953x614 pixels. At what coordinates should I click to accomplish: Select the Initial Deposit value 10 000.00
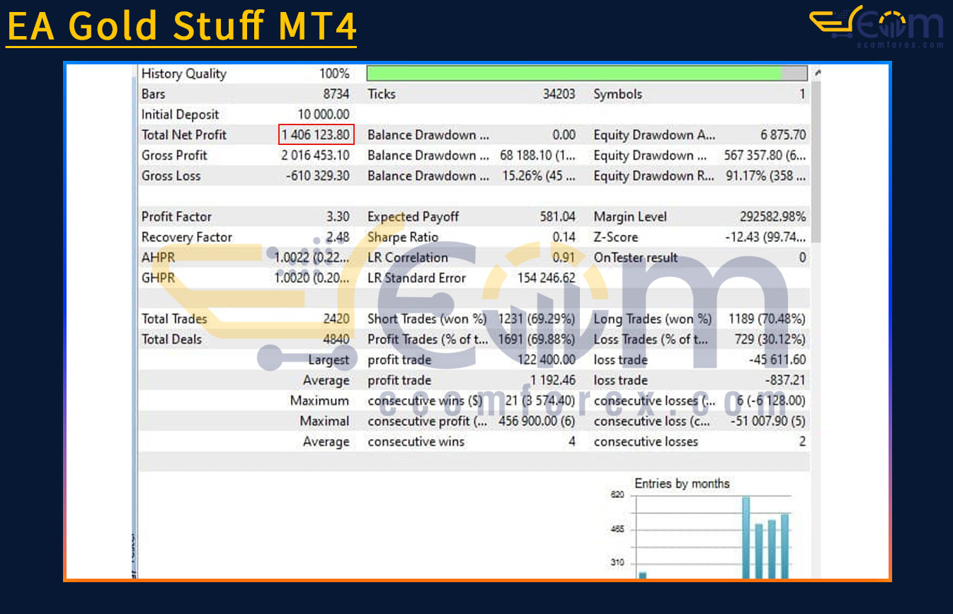pyautogui.click(x=324, y=115)
